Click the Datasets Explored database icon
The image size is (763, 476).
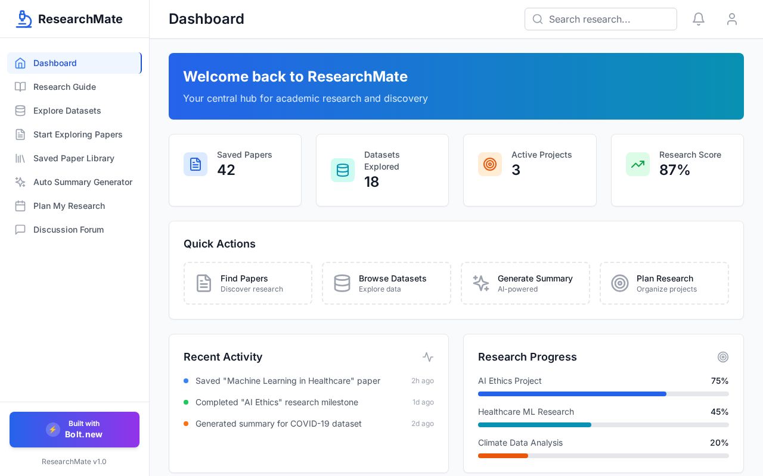pos(343,170)
